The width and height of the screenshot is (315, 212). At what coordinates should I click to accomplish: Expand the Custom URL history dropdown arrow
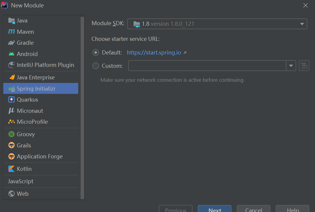291,66
